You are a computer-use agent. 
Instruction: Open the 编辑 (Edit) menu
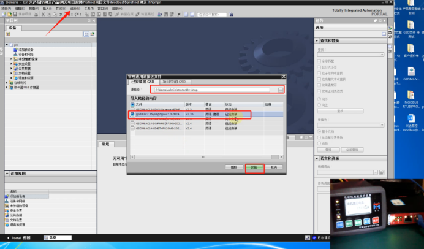click(20, 9)
